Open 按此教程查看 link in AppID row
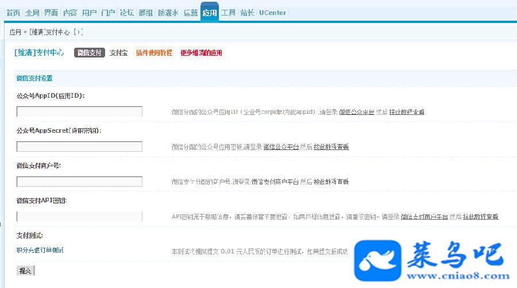 (x=407, y=112)
